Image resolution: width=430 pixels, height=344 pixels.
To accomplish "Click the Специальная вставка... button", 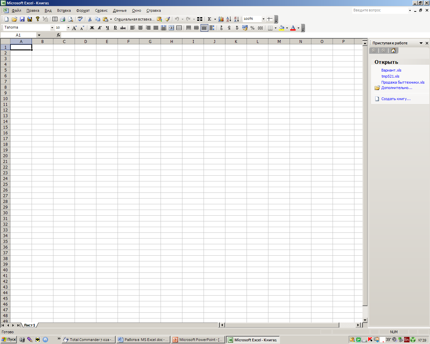I will point(134,19).
